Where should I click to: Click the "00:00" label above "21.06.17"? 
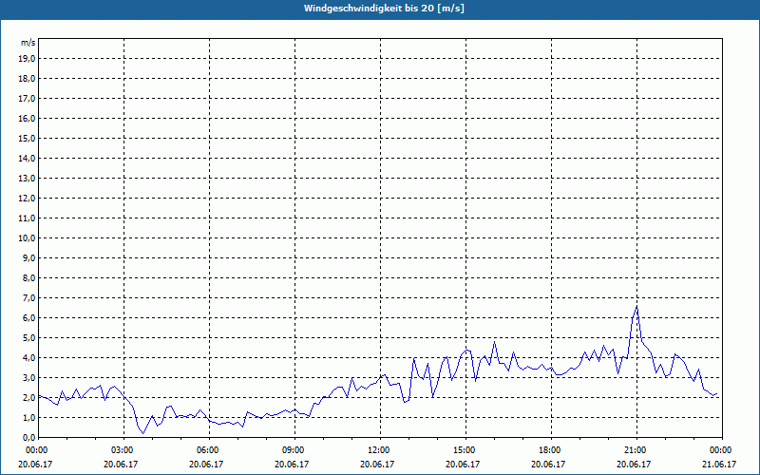click(722, 450)
